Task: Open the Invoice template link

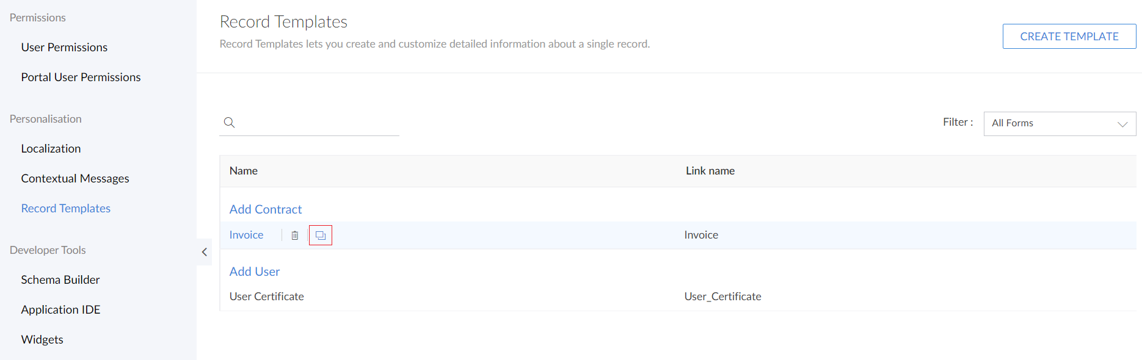Action: coord(246,235)
